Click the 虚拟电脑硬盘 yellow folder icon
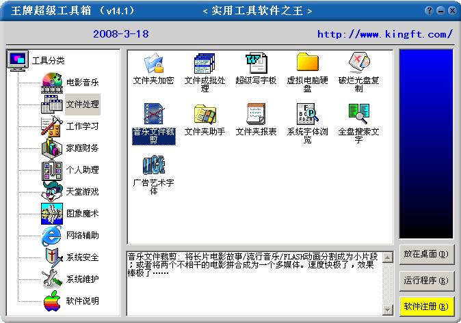 [x=308, y=62]
